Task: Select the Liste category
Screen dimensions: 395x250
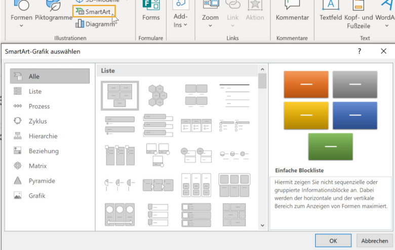Action: (50, 91)
